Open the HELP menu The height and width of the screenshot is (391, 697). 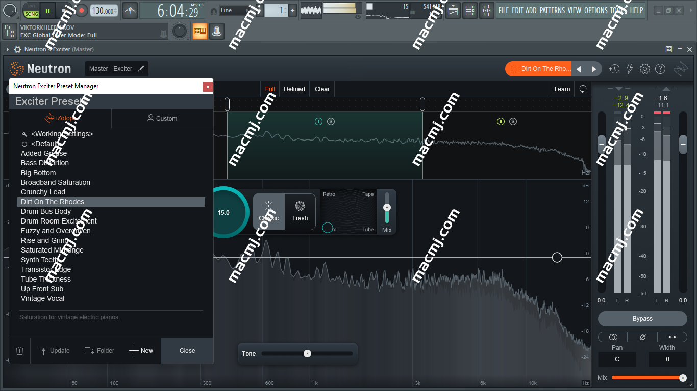(636, 10)
